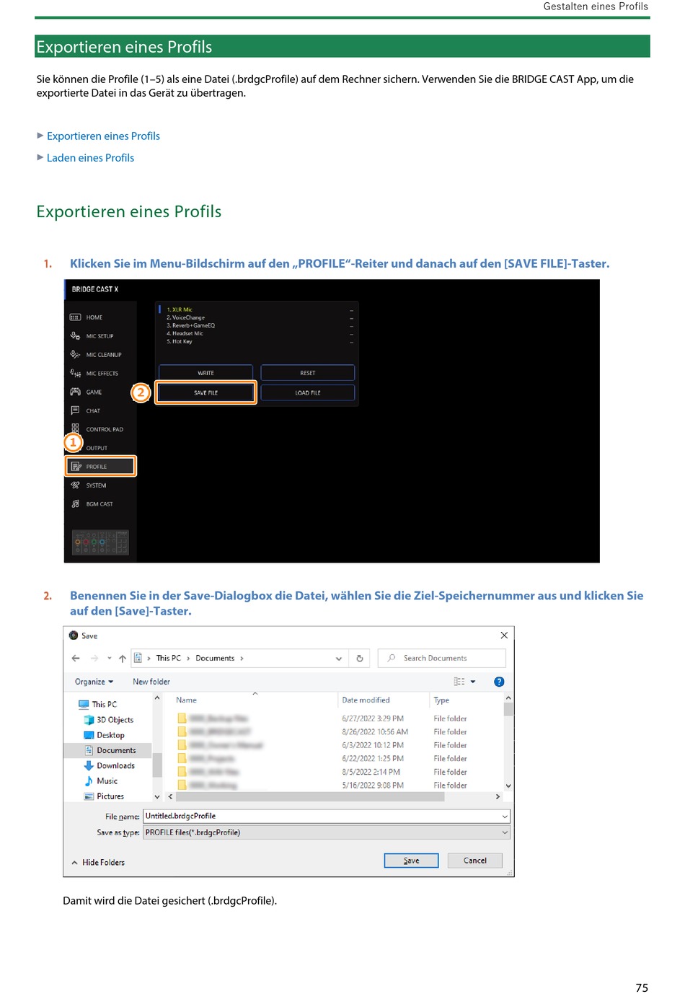Click the forward arrow in Save dialog
The height and width of the screenshot is (994, 685).
click(x=94, y=658)
